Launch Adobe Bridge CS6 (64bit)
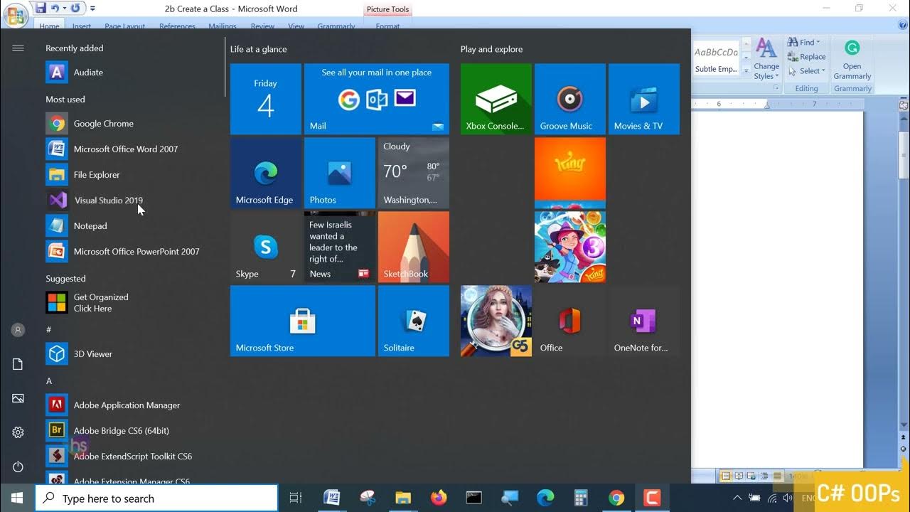Screen dimensions: 910x512 (135, 431)
